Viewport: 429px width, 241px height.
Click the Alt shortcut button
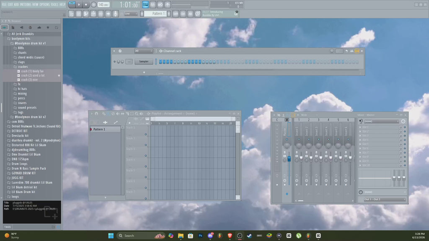pos(190,14)
